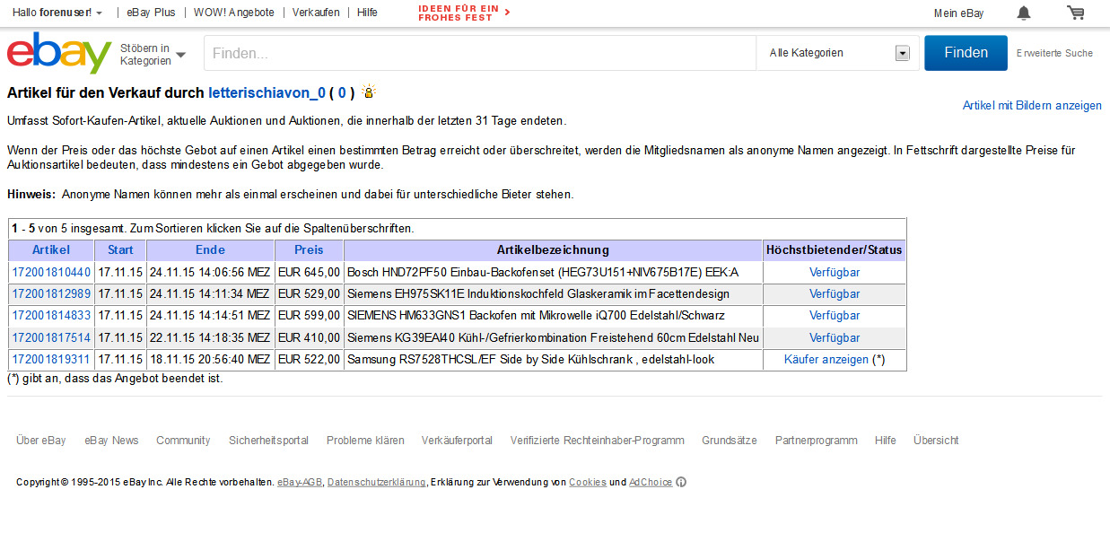This screenshot has width=1110, height=533.
Task: Open WOW! Angebote in top bar
Action: point(234,13)
